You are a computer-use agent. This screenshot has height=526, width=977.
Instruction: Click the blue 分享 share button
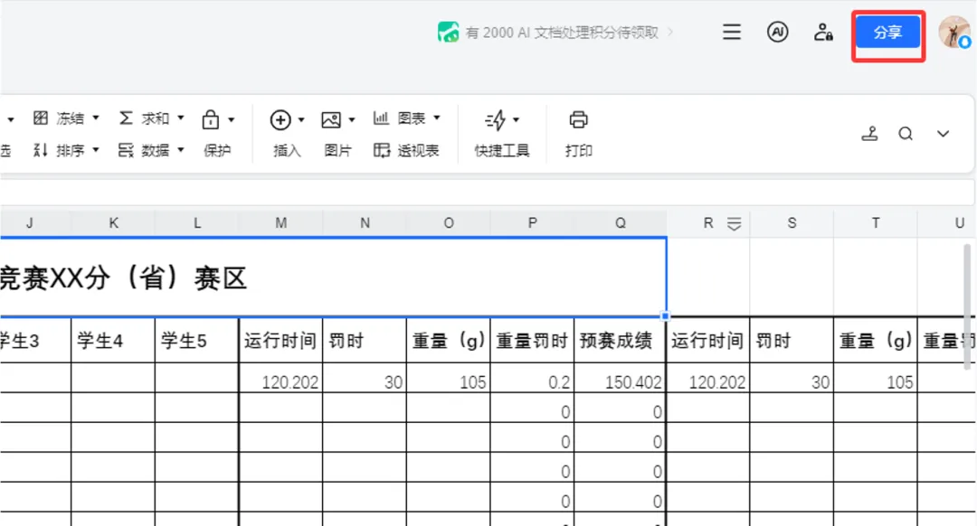point(888,33)
